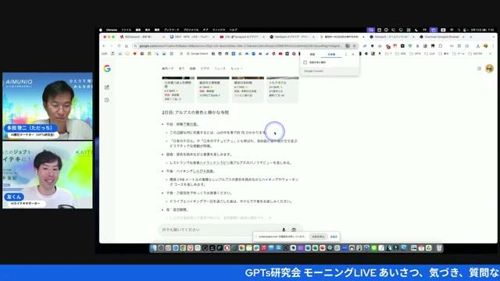Select the ニュース search filter
The width and height of the screenshot is (500, 281).
click(220, 69)
